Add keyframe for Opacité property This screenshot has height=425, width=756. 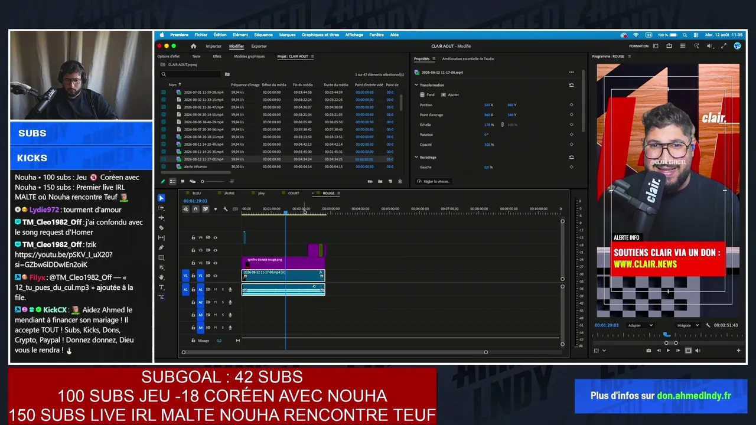click(571, 145)
